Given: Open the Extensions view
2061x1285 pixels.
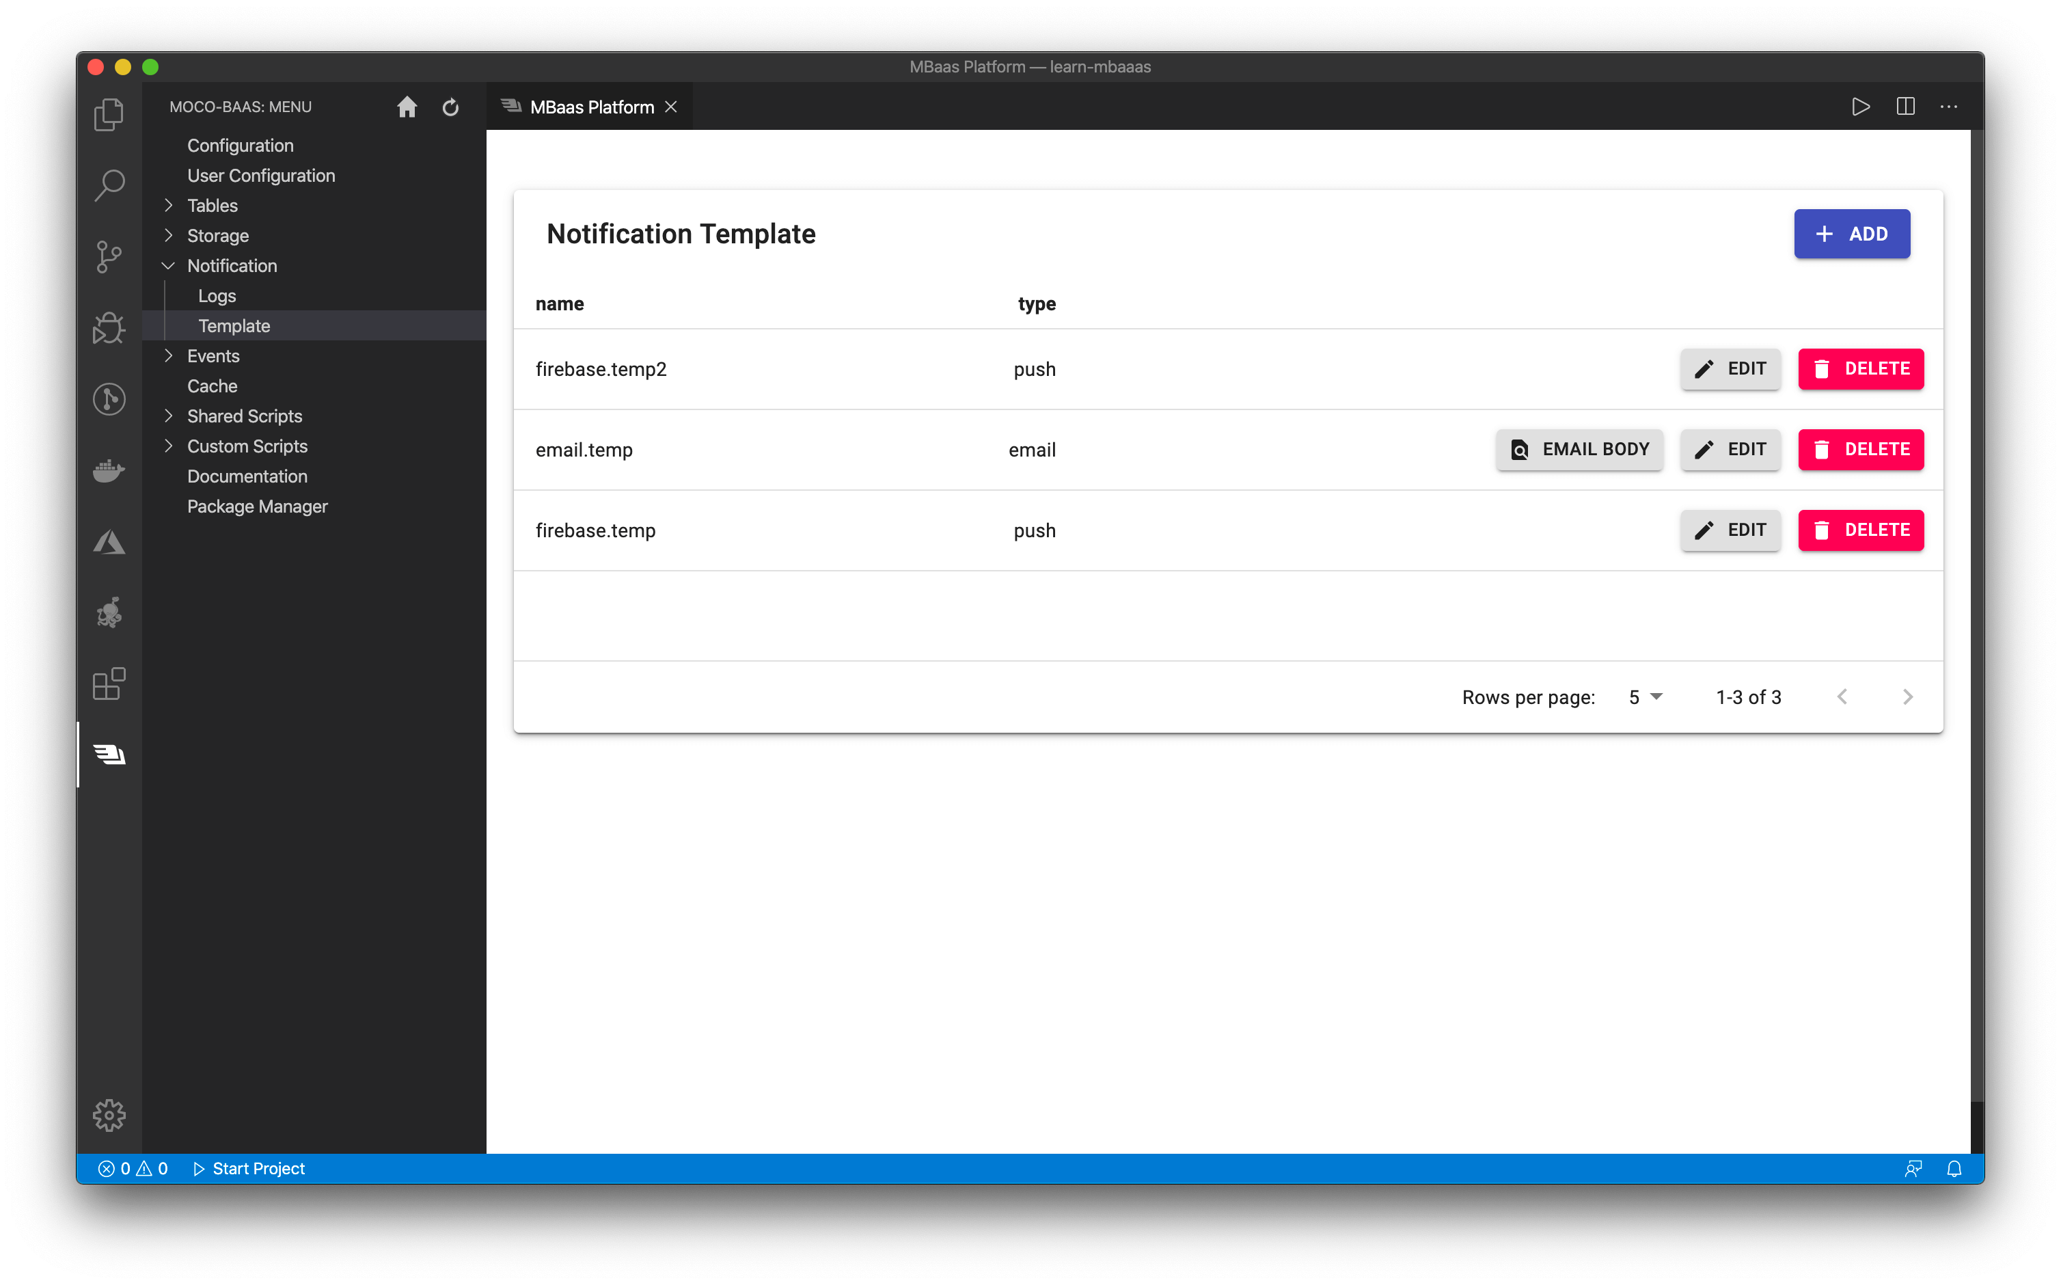Looking at the screenshot, I should [x=109, y=684].
